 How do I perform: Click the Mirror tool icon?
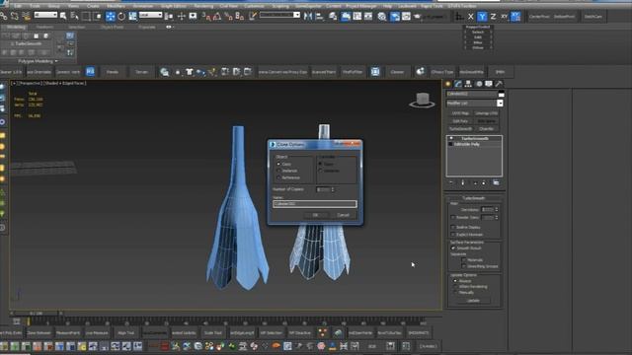pos(308,16)
